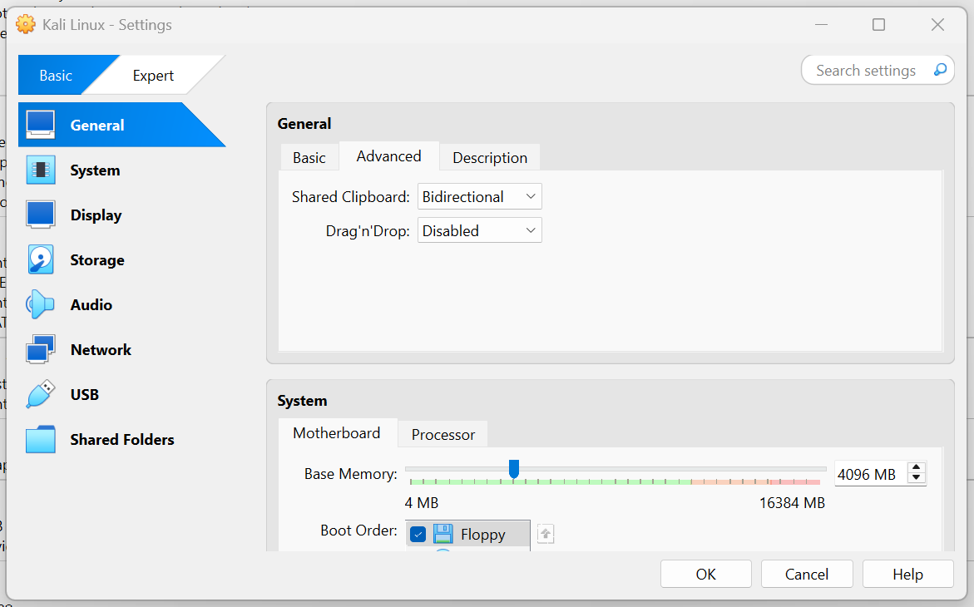Click the Shared Clipboard label

350,197
